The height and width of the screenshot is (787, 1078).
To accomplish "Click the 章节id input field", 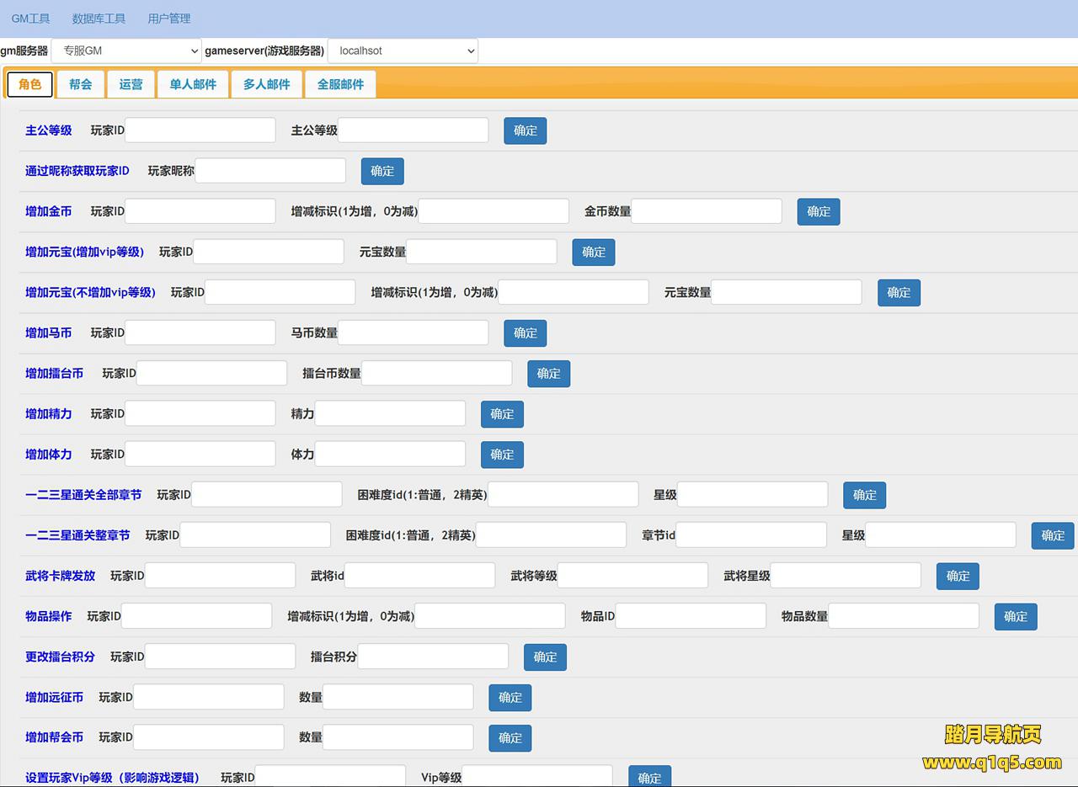I will tap(751, 535).
